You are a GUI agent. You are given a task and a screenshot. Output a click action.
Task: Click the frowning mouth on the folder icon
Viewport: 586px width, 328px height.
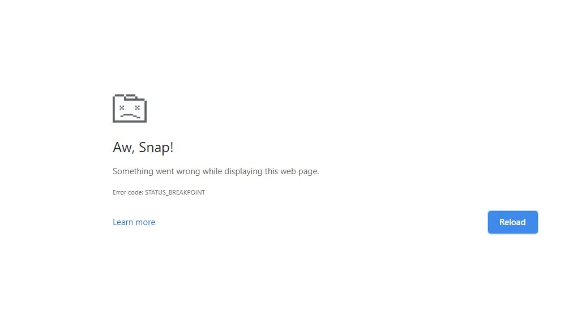[130, 116]
